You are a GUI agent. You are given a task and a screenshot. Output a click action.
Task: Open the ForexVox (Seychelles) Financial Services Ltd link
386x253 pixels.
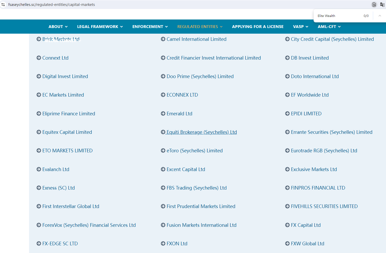[89, 225]
